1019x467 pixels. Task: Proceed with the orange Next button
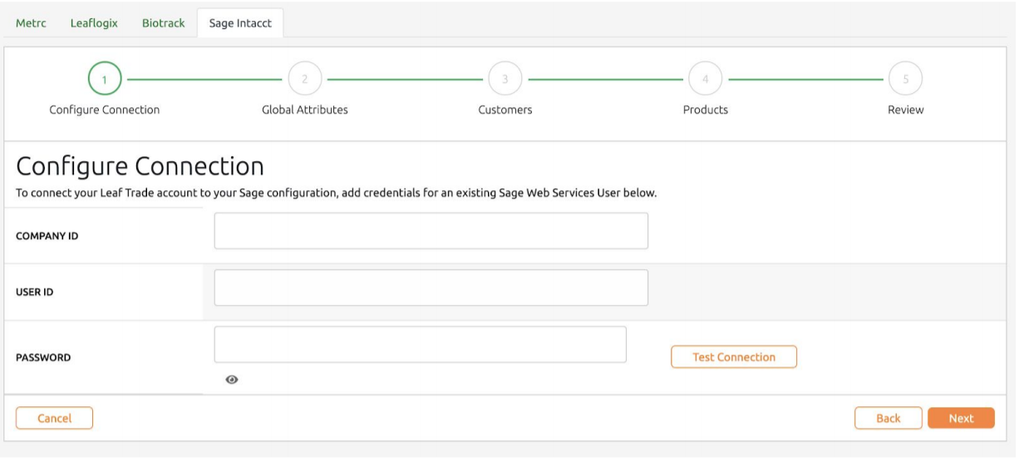[961, 418]
